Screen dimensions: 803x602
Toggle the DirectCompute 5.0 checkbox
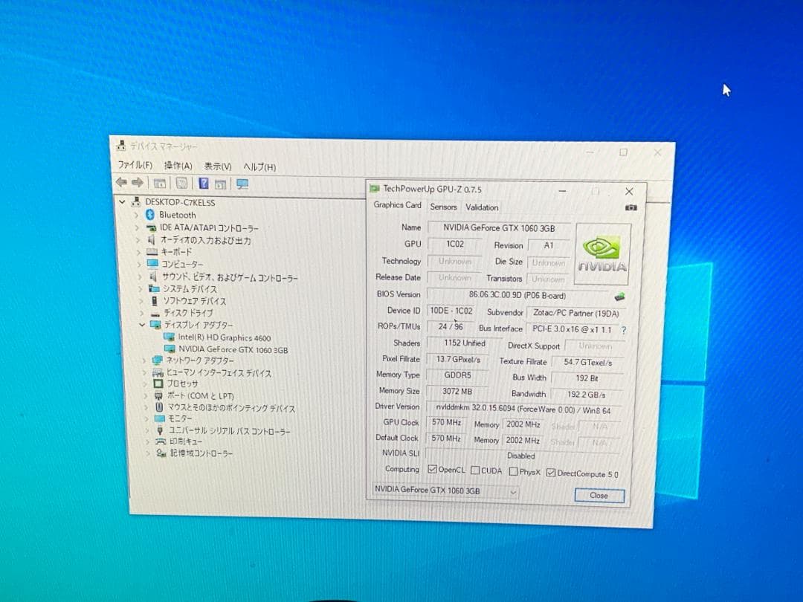[x=551, y=473]
